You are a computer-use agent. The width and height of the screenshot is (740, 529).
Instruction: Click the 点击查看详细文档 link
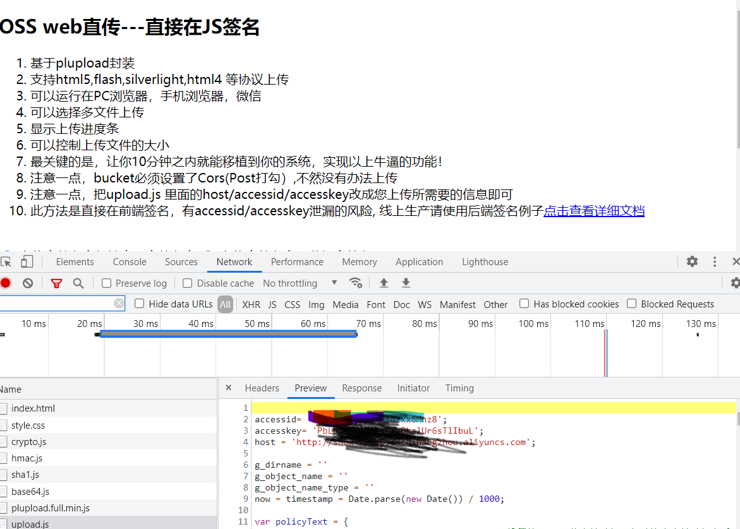click(594, 210)
